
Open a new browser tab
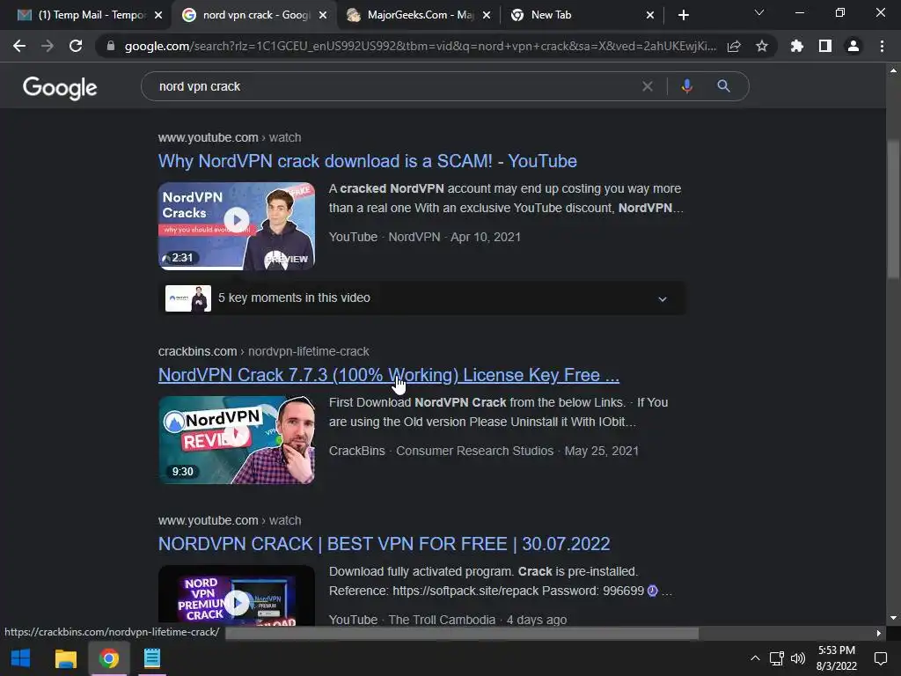(x=683, y=15)
